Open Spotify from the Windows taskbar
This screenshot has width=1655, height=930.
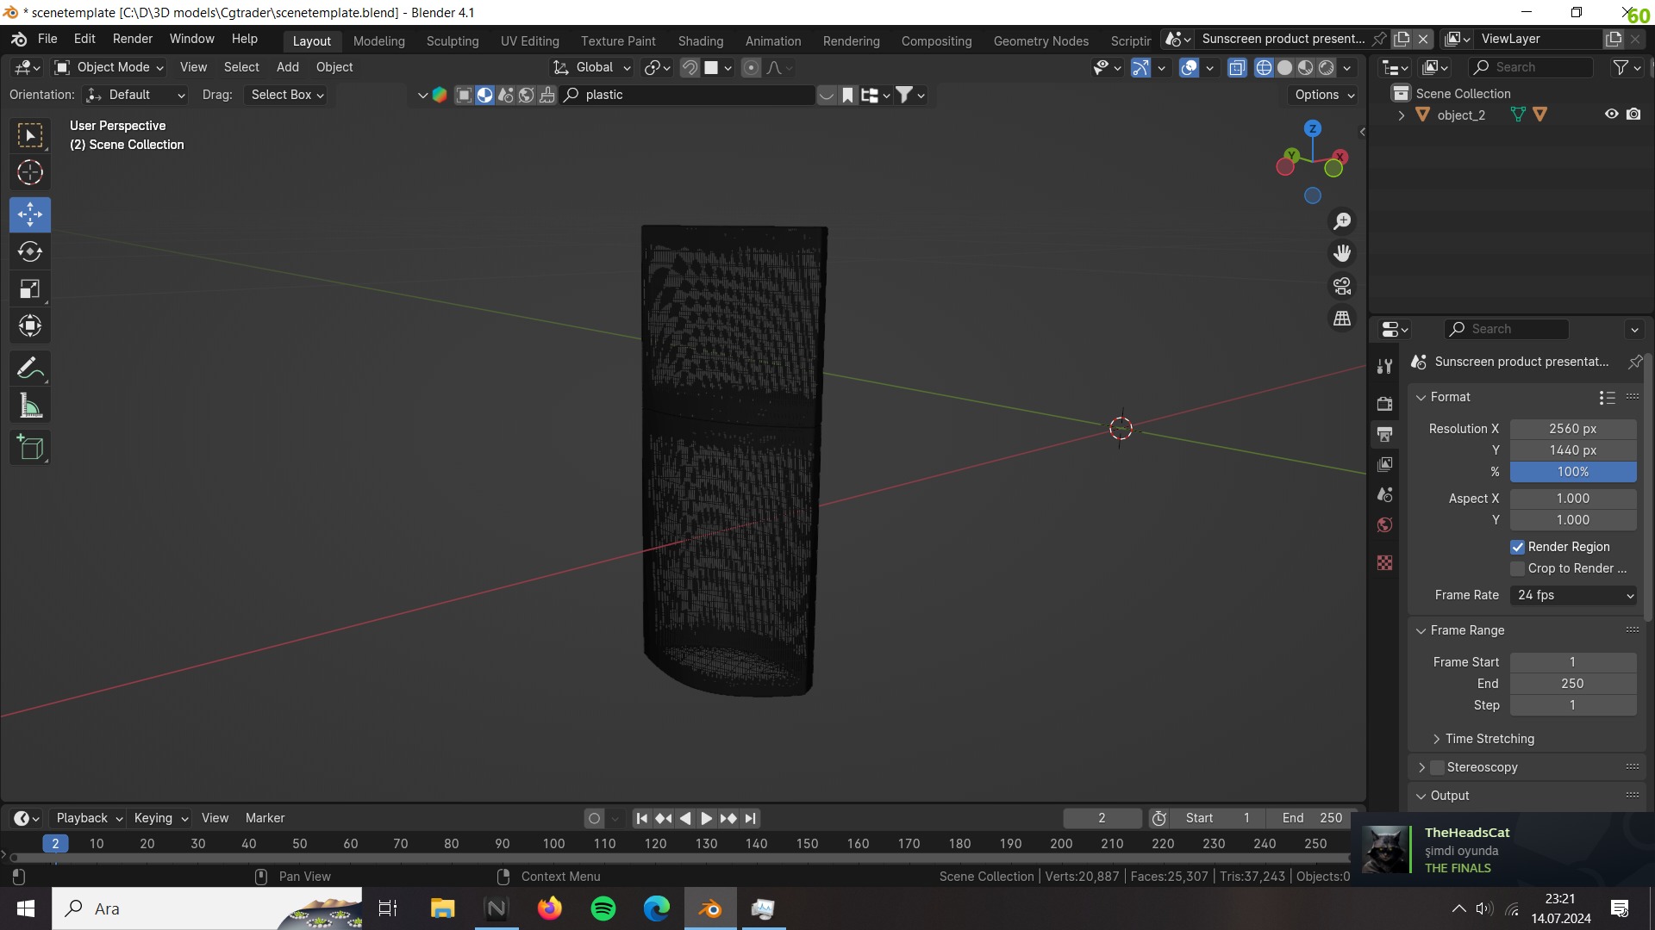pos(603,908)
